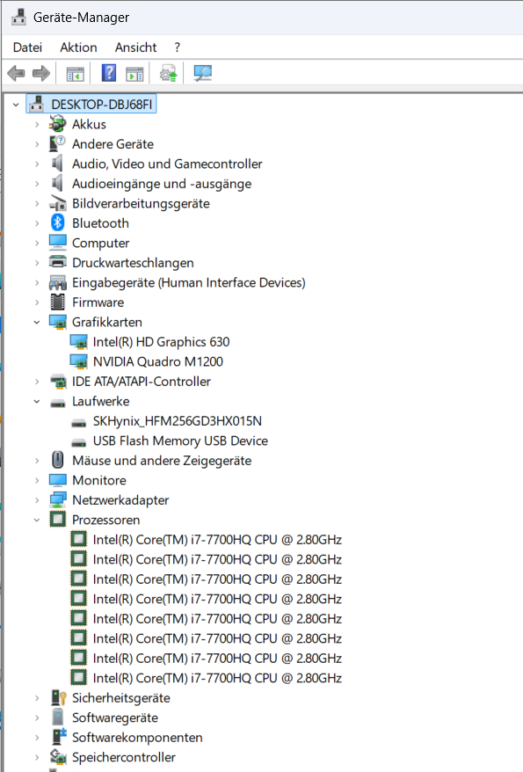The height and width of the screenshot is (772, 523).
Task: Select the last i7-7700HQ processor entry
Action: (217, 678)
